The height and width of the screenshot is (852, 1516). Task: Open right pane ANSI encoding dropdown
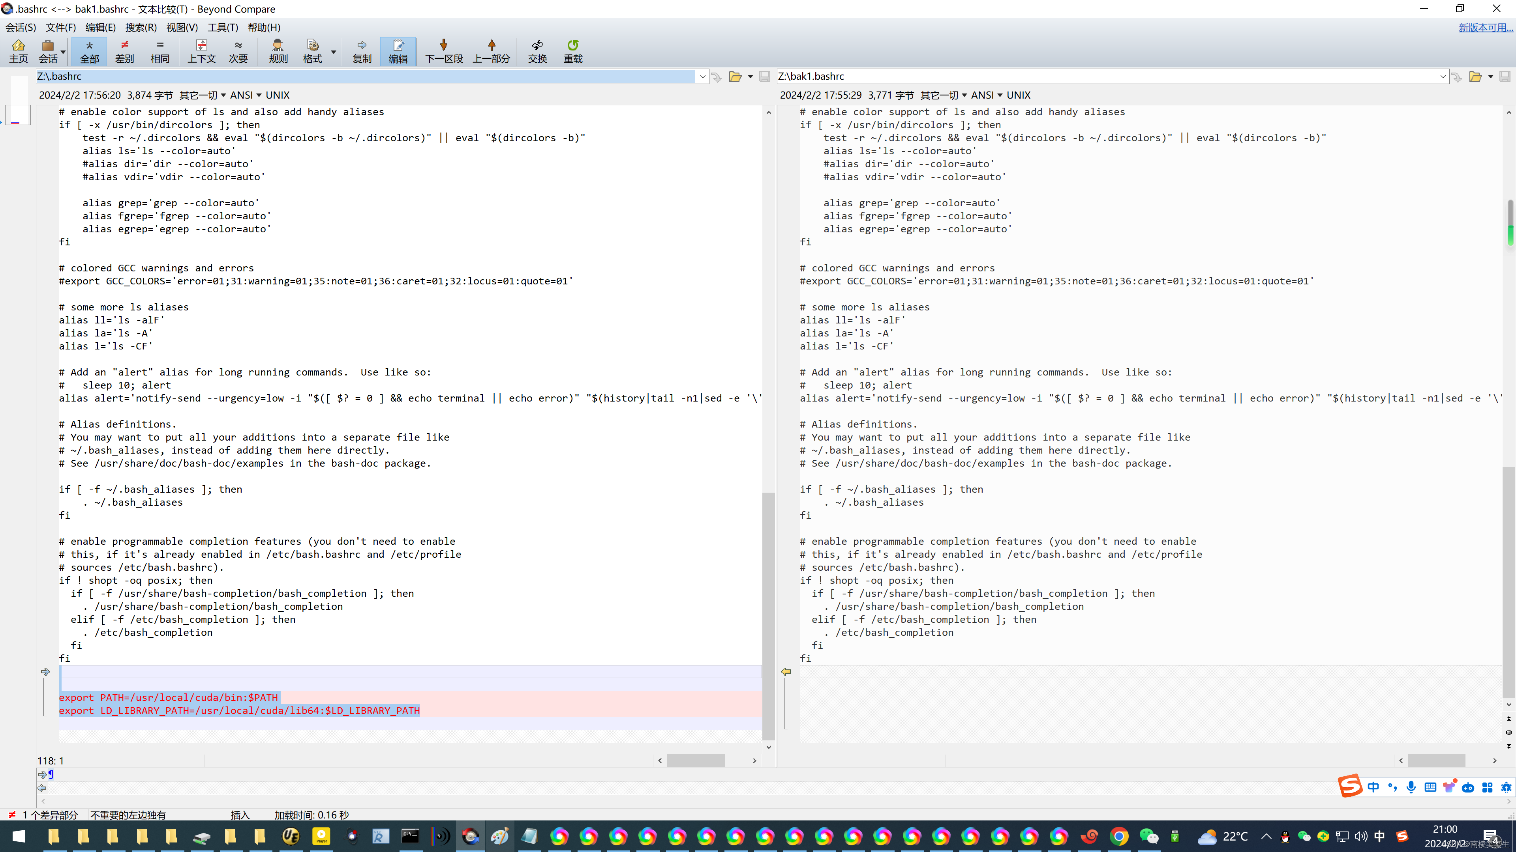coord(986,95)
